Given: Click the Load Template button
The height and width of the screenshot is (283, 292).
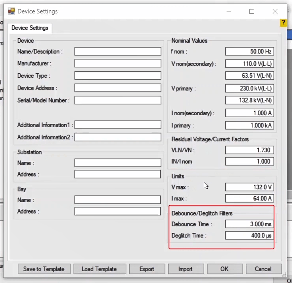Looking at the screenshot, I should [x=100, y=269].
